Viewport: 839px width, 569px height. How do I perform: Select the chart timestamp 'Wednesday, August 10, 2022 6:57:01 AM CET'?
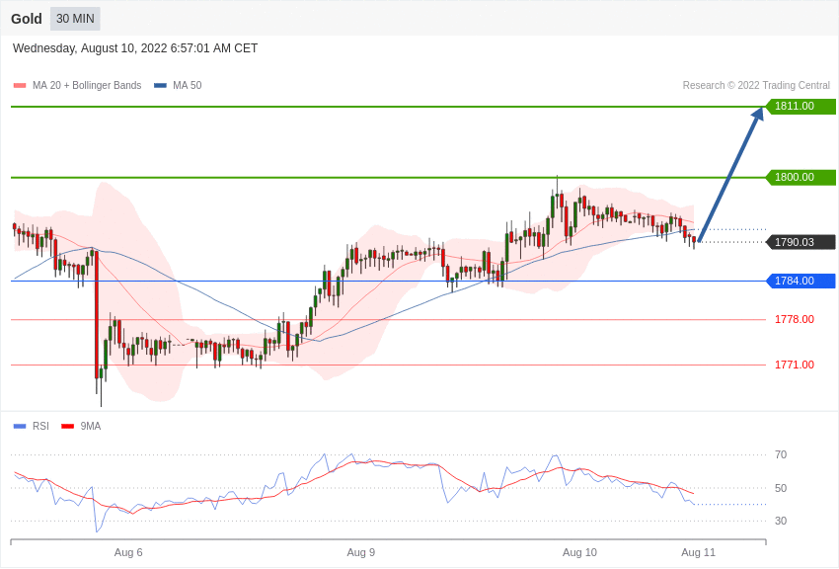point(135,48)
